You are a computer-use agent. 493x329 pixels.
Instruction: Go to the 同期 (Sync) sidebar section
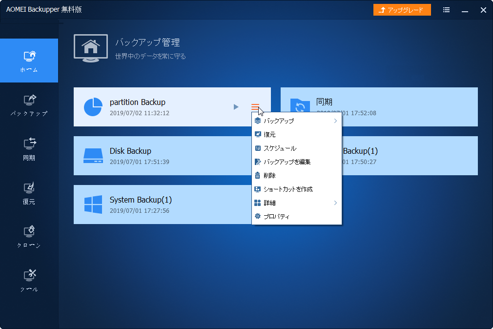[29, 149]
